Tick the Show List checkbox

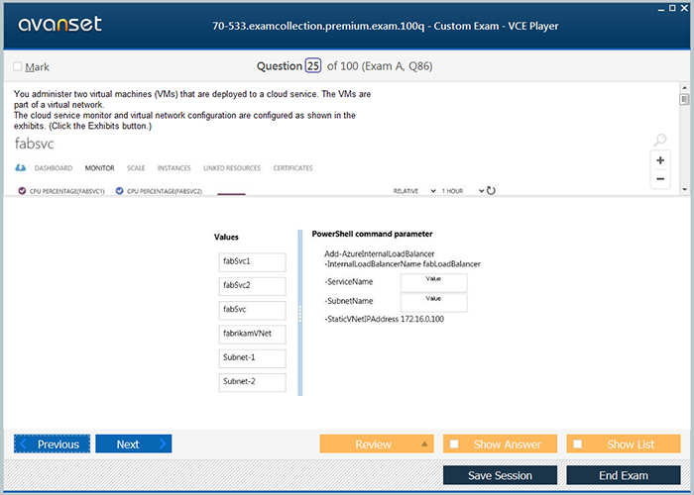click(x=578, y=444)
